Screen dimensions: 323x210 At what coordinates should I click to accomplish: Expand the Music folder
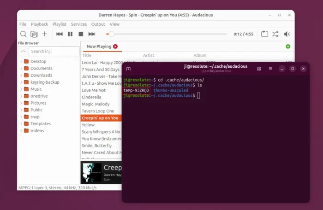pyautogui.click(x=21, y=89)
